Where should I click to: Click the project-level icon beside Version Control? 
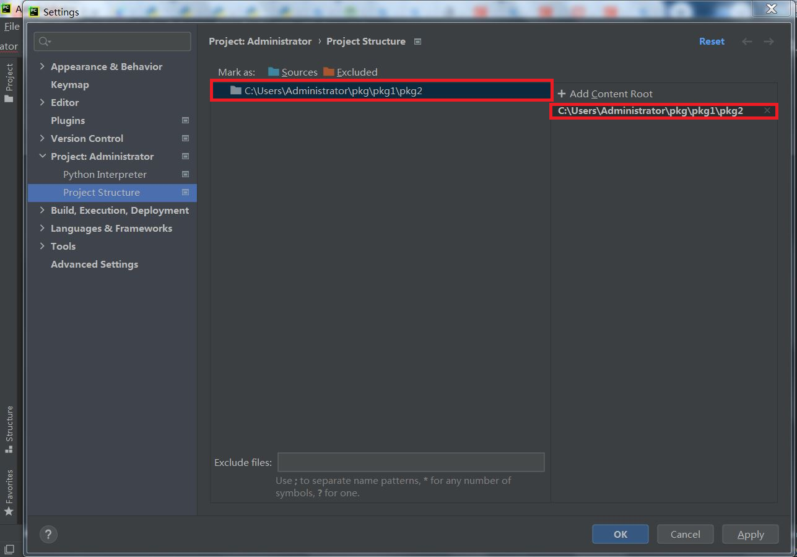(x=185, y=138)
